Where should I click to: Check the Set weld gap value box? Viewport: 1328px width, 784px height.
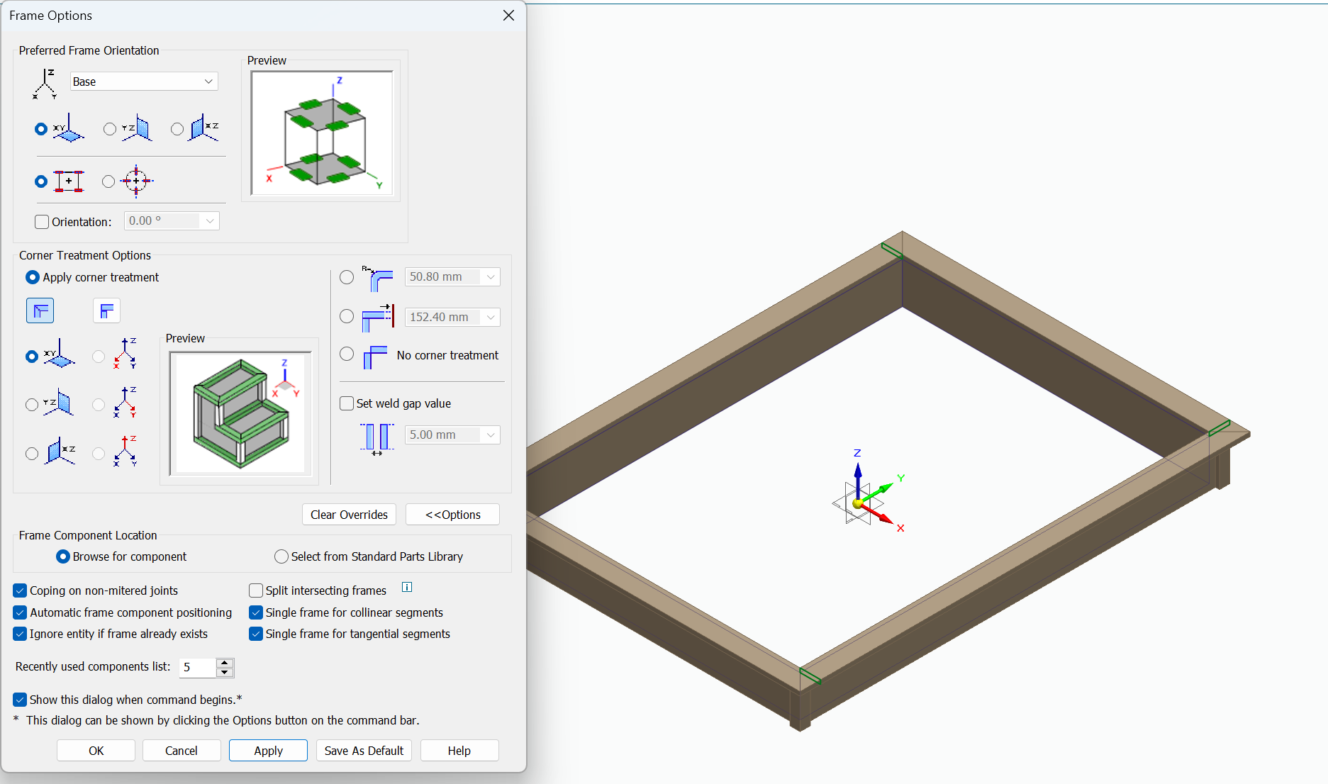(347, 403)
